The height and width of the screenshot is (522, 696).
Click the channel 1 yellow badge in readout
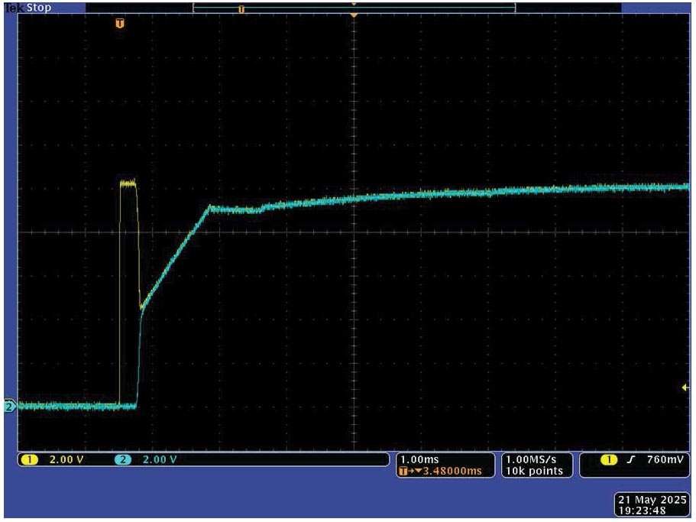pos(29,460)
